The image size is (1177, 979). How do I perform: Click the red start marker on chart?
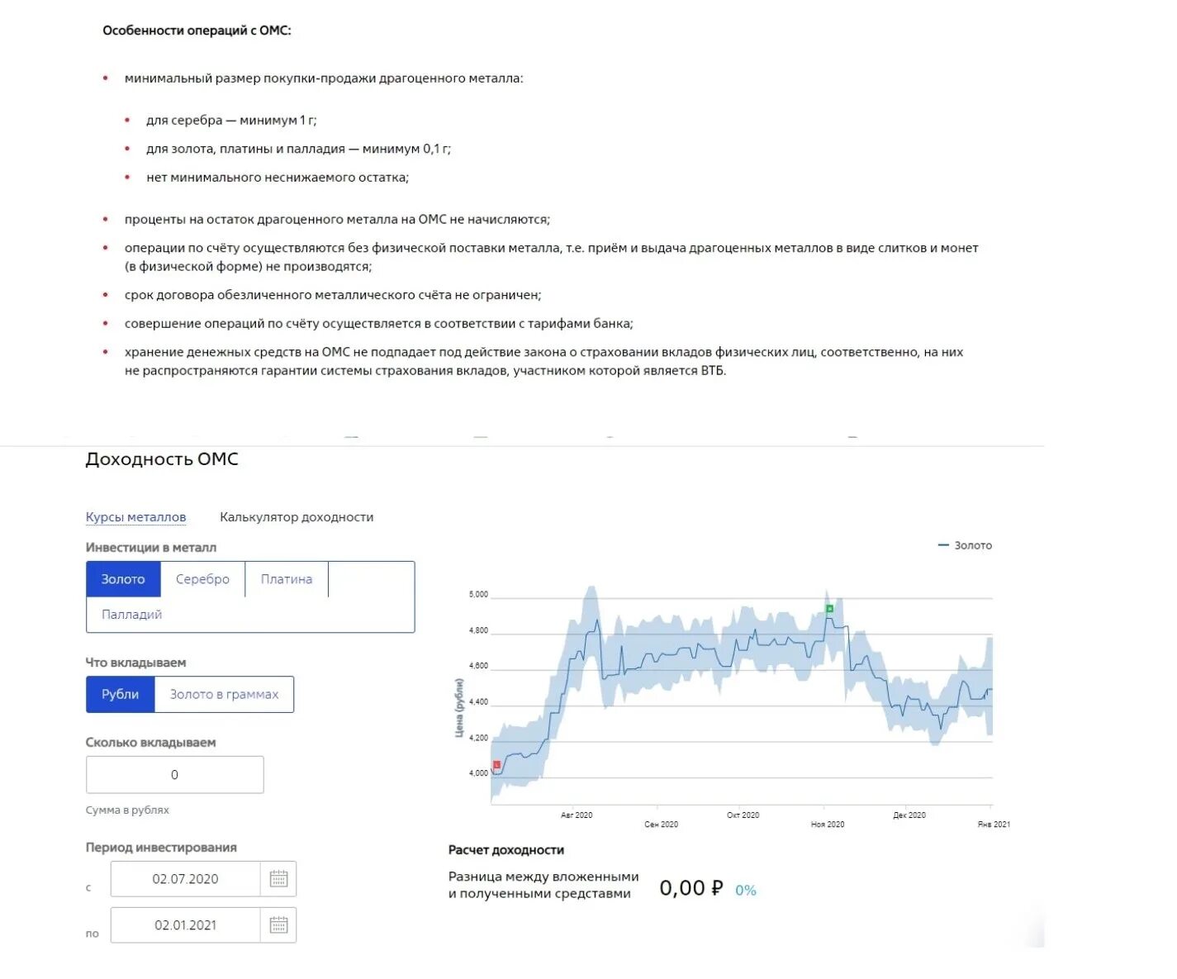coord(496,765)
